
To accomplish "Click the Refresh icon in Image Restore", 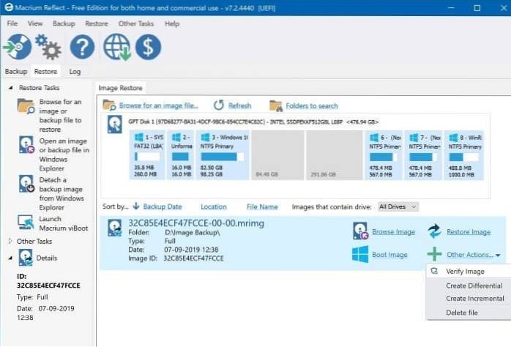I will 218,105.
